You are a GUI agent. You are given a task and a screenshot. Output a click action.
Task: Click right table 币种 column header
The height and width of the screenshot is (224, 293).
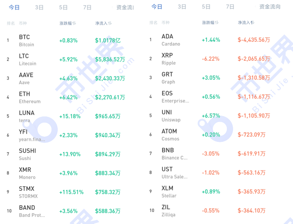pos(165,23)
